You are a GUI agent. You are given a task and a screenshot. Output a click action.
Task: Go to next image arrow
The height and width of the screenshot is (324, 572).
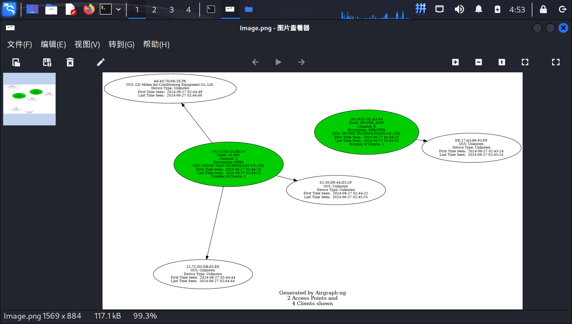coord(301,62)
